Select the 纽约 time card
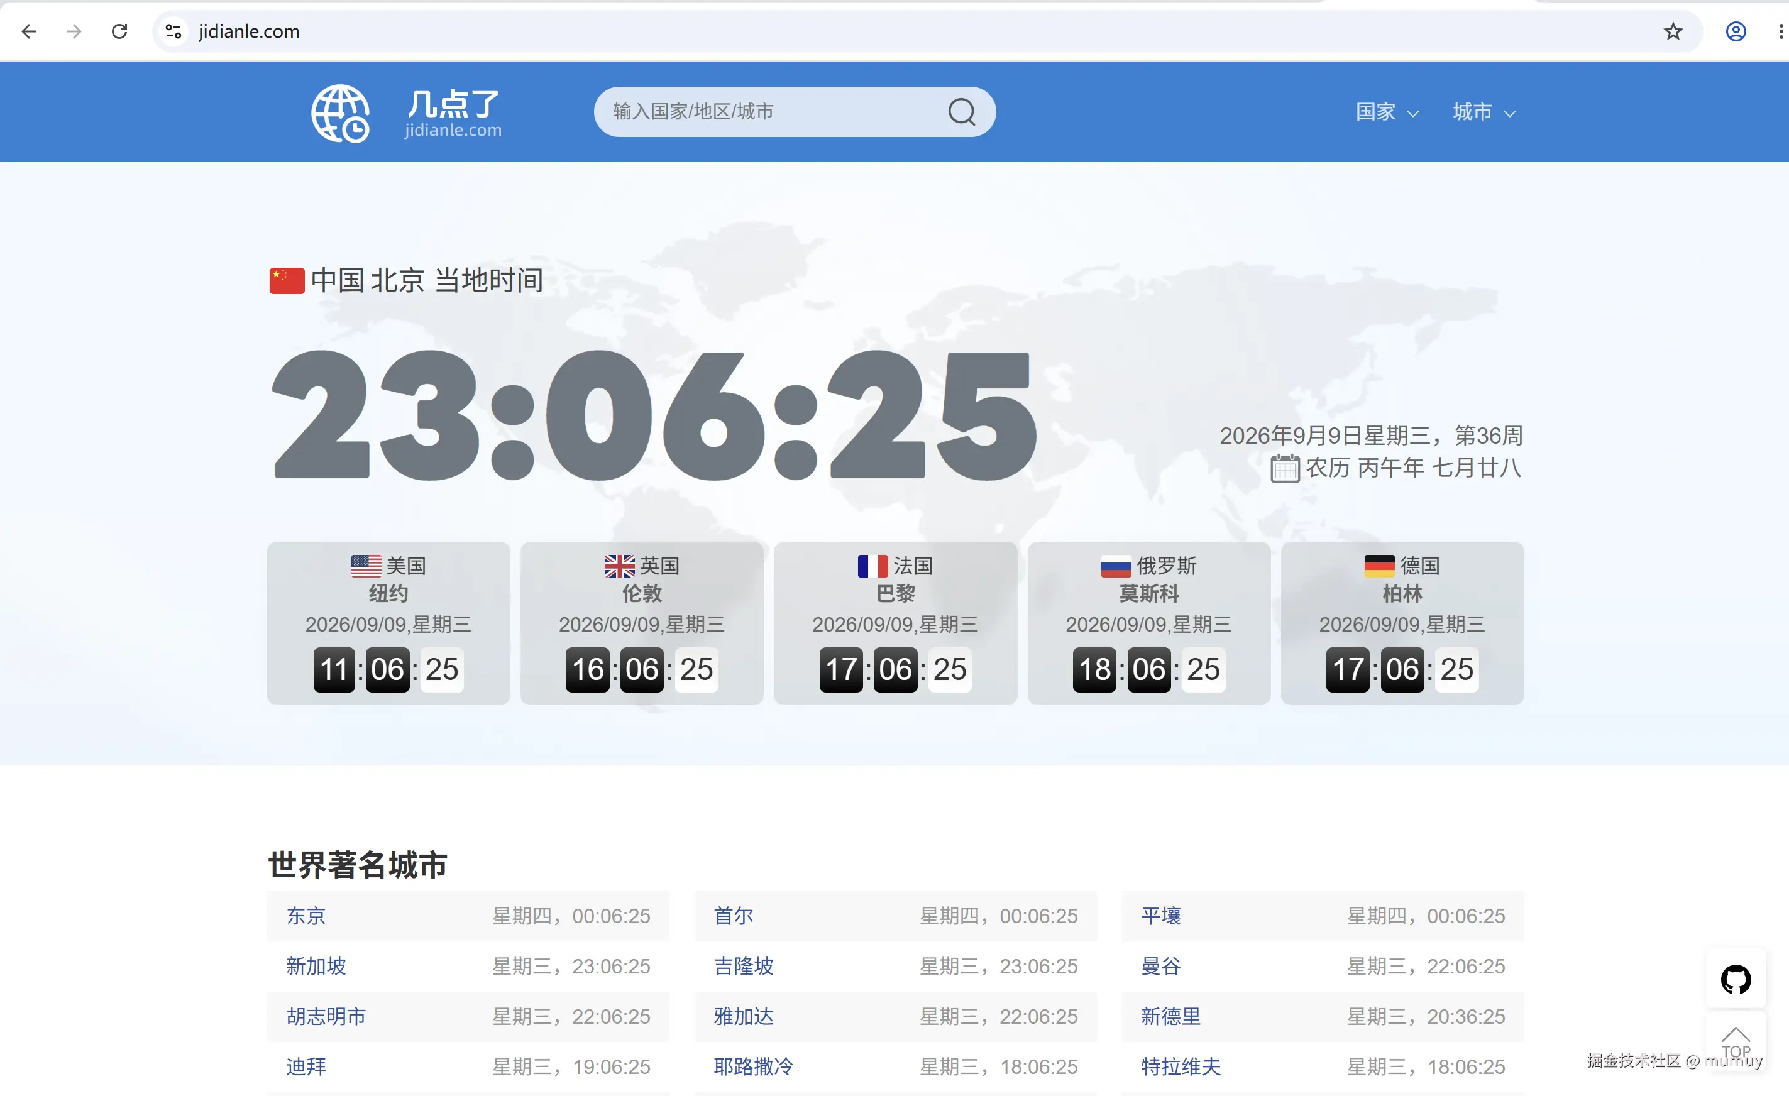The height and width of the screenshot is (1096, 1789). click(388, 623)
